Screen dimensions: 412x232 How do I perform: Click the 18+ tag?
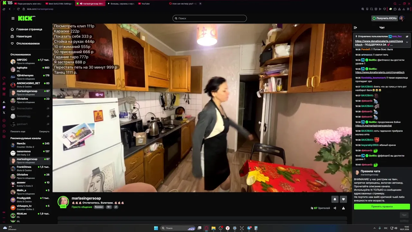coord(109,207)
